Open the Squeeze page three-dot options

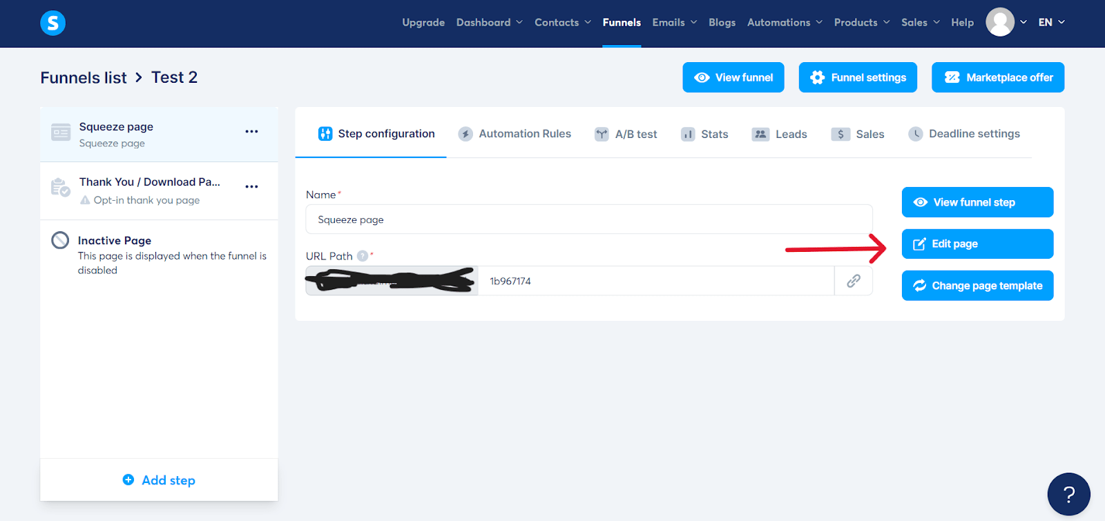point(251,131)
